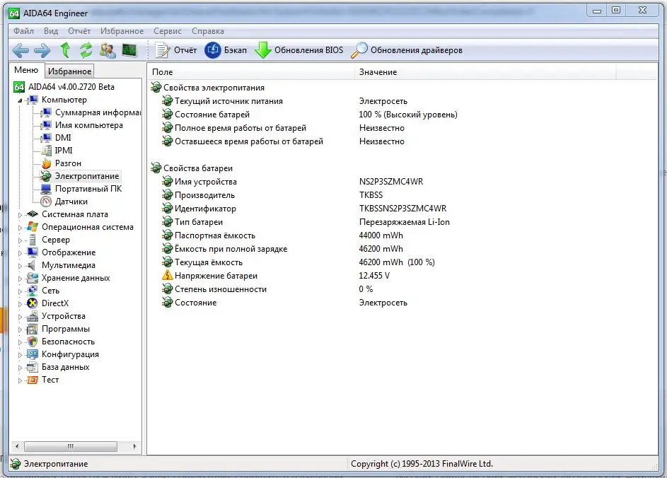This screenshot has width=667, height=478.
Task: Open the monitor diagnostics toolbar icon
Action: pos(129,50)
